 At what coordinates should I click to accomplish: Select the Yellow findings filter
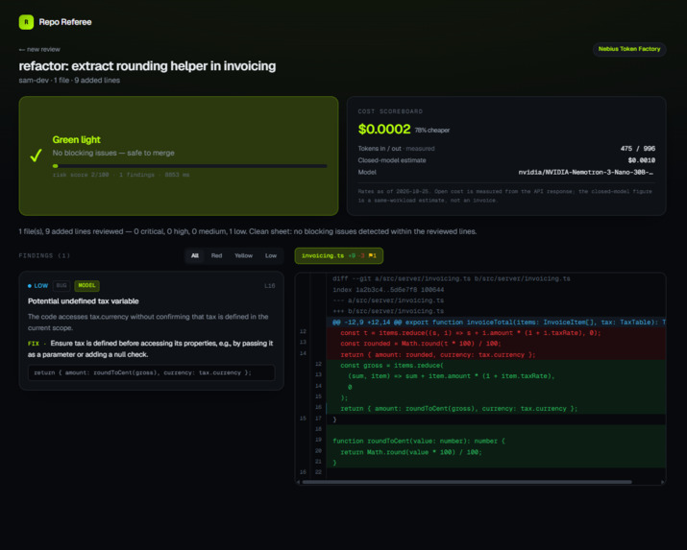point(244,255)
